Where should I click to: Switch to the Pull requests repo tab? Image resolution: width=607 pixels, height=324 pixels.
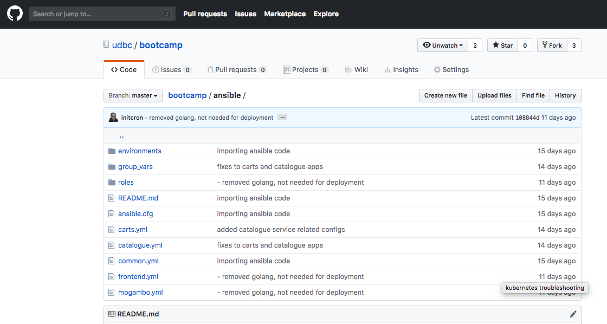point(237,70)
